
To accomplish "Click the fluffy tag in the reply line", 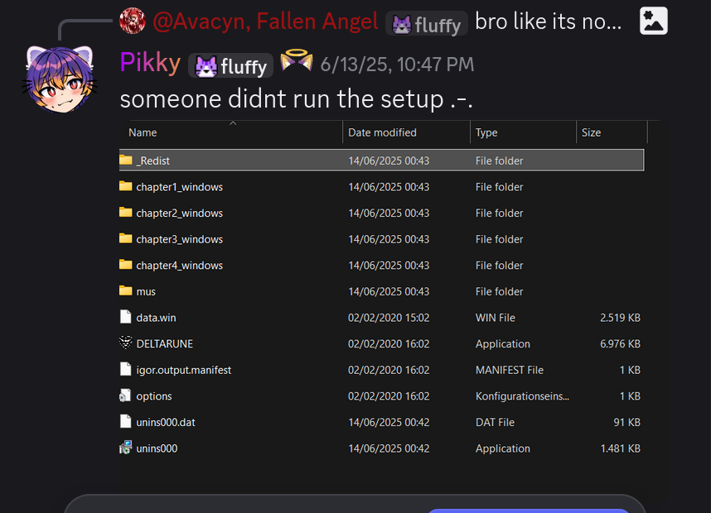I will (x=427, y=24).
